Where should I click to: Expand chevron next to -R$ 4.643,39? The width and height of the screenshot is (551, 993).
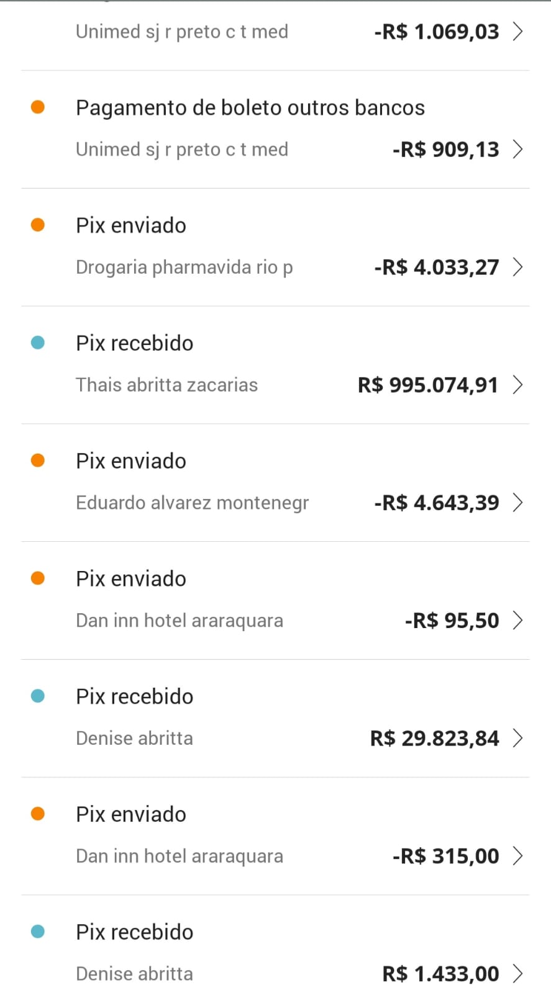pyautogui.click(x=517, y=502)
